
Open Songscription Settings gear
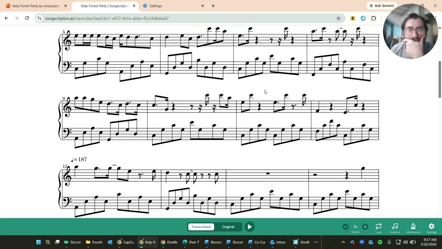[x=431, y=228]
